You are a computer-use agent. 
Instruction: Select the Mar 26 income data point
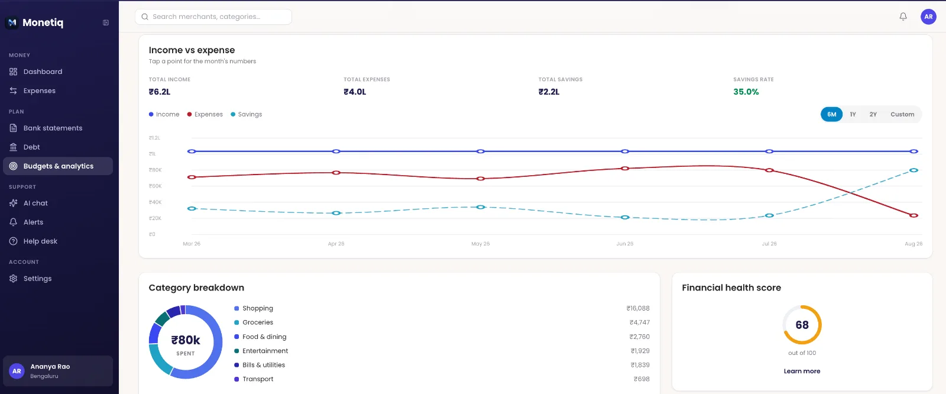tap(192, 151)
